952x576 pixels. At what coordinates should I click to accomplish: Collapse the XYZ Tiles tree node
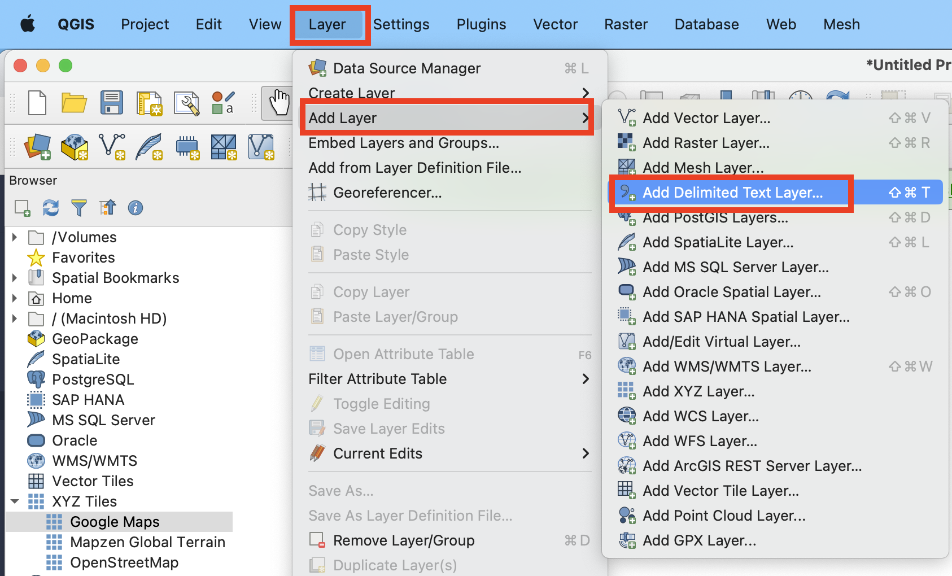coord(15,501)
